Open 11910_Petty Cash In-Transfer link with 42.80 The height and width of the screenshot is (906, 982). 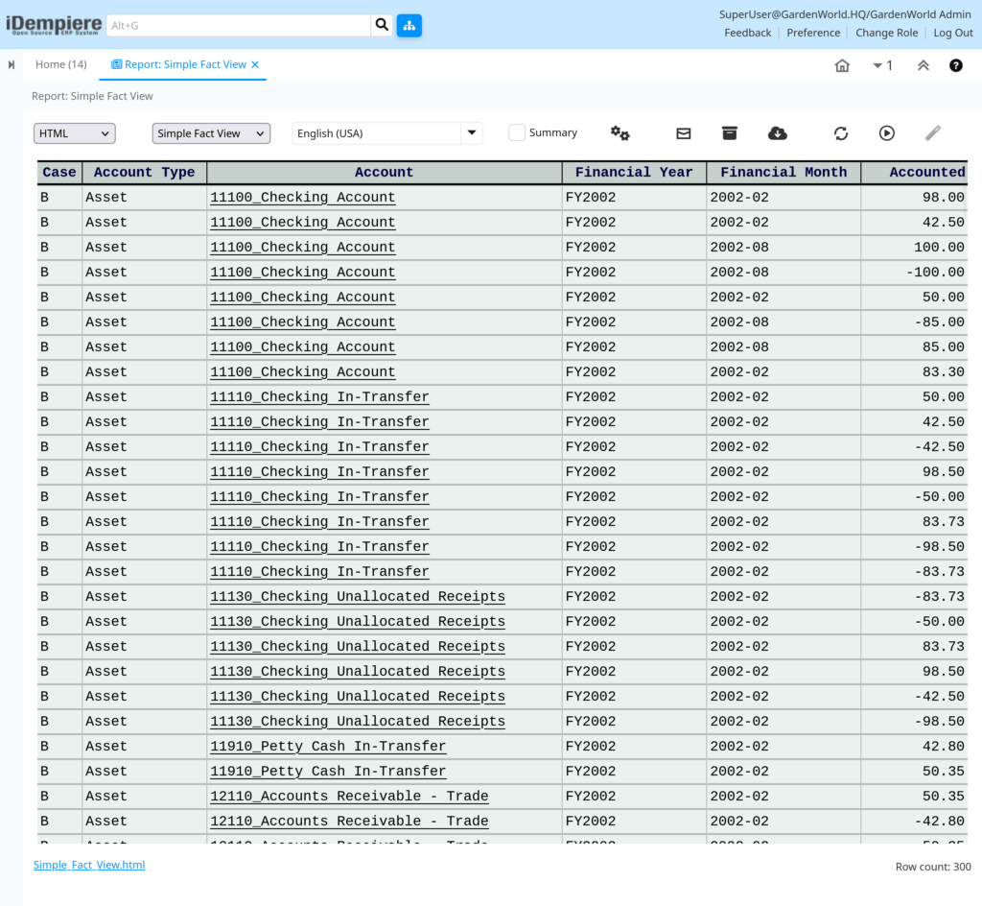click(x=328, y=747)
